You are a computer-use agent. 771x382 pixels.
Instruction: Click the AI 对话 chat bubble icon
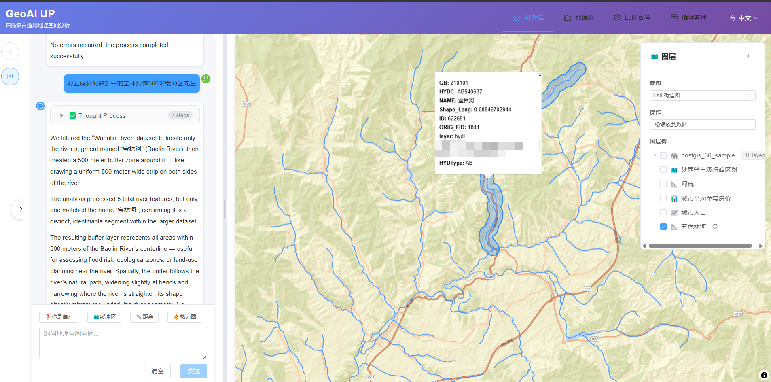pos(517,18)
